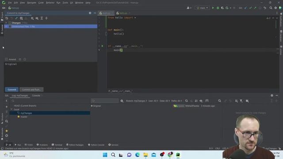Switch to the Console tab in Git panel
Image resolution: width=283 pixels, height=159 pixels.
(36, 95)
